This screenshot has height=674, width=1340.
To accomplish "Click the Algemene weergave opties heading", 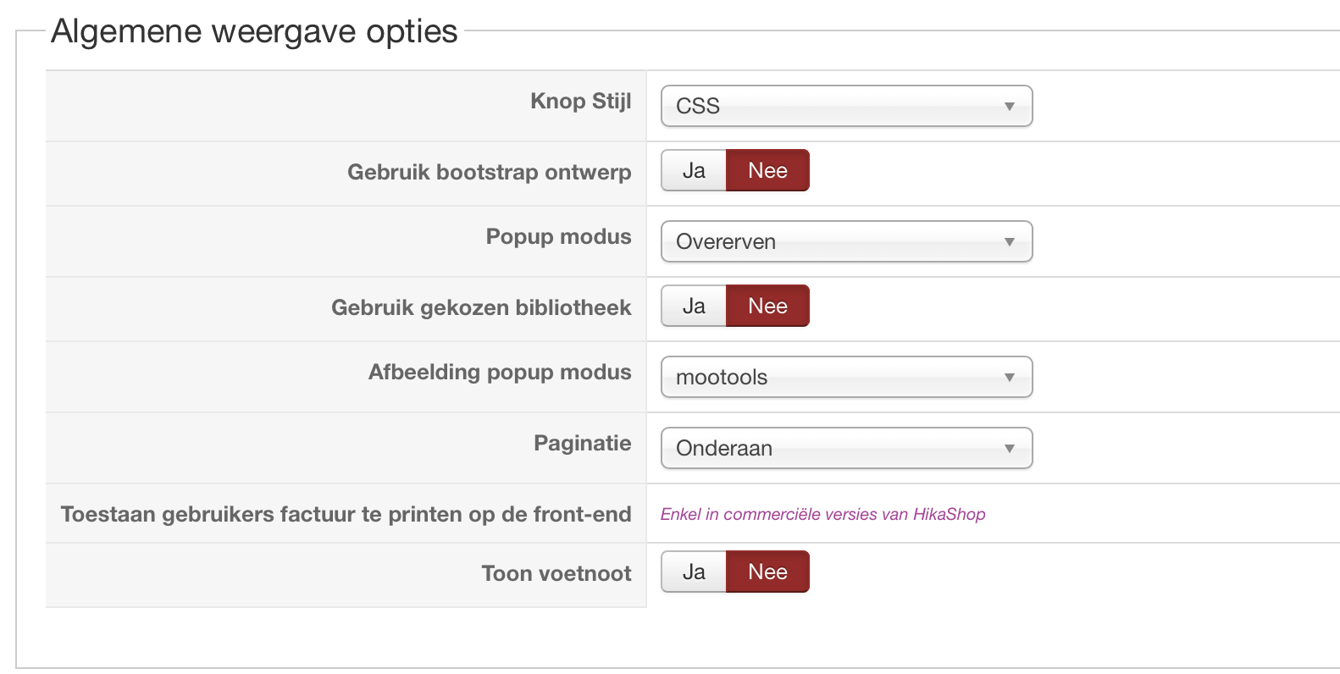I will tap(254, 31).
